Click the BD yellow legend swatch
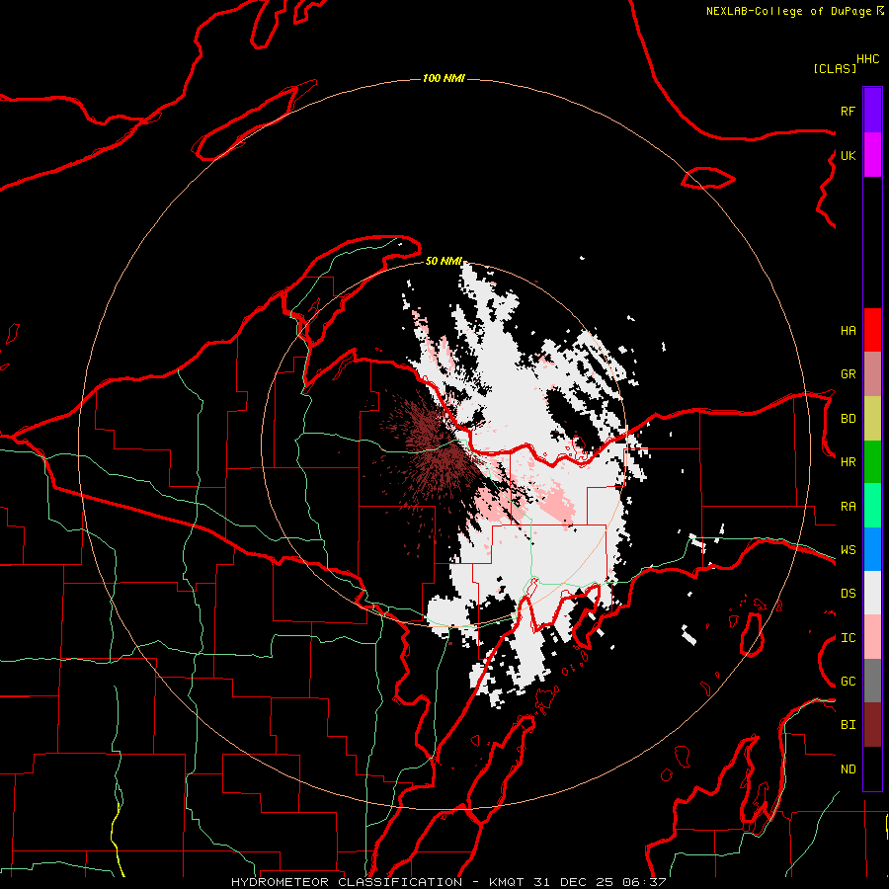Image resolution: width=889 pixels, height=889 pixels. [872, 418]
